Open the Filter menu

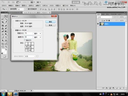[38, 6]
